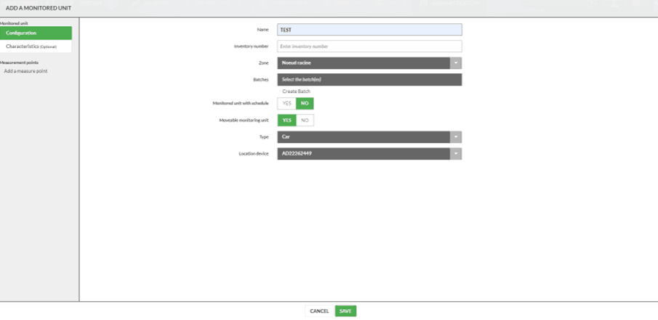Open the Zone 'Noeud racine' dropdown

(x=364, y=63)
